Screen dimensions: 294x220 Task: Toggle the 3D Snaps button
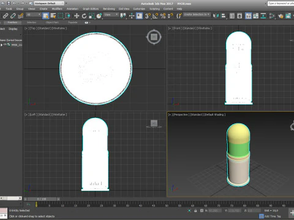(148, 16)
